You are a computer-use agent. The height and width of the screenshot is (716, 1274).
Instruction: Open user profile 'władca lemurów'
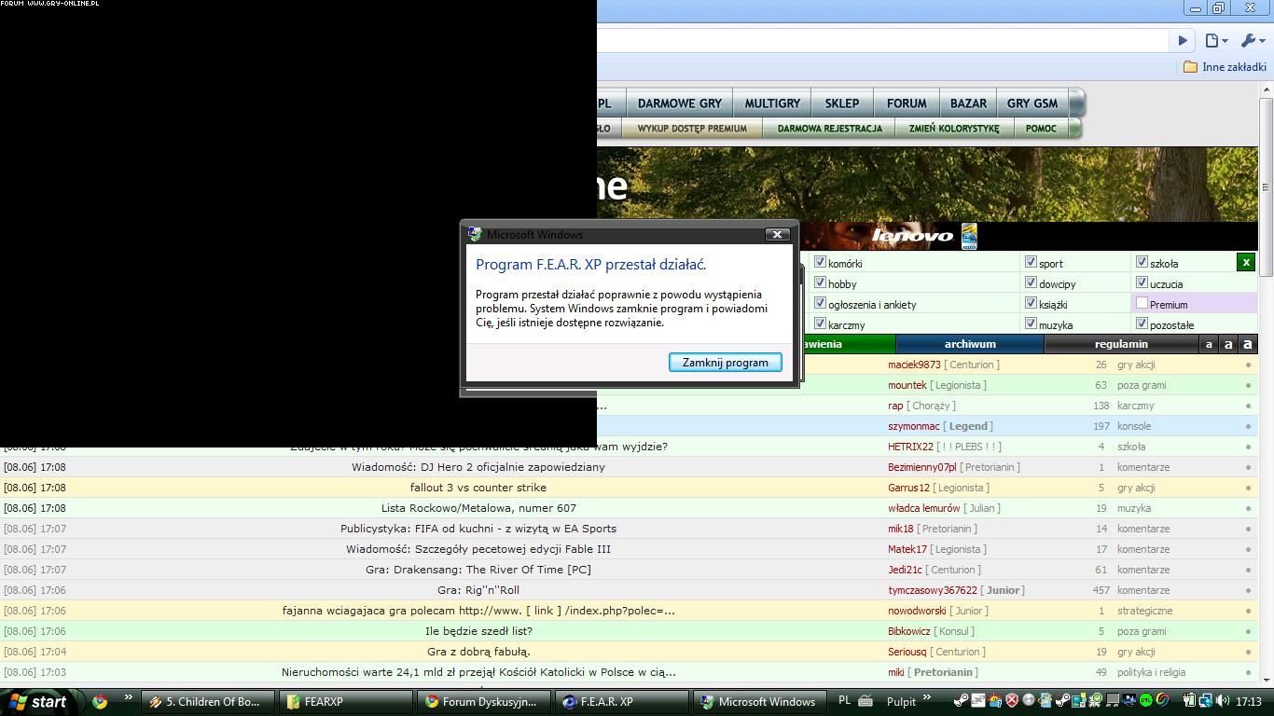click(923, 508)
